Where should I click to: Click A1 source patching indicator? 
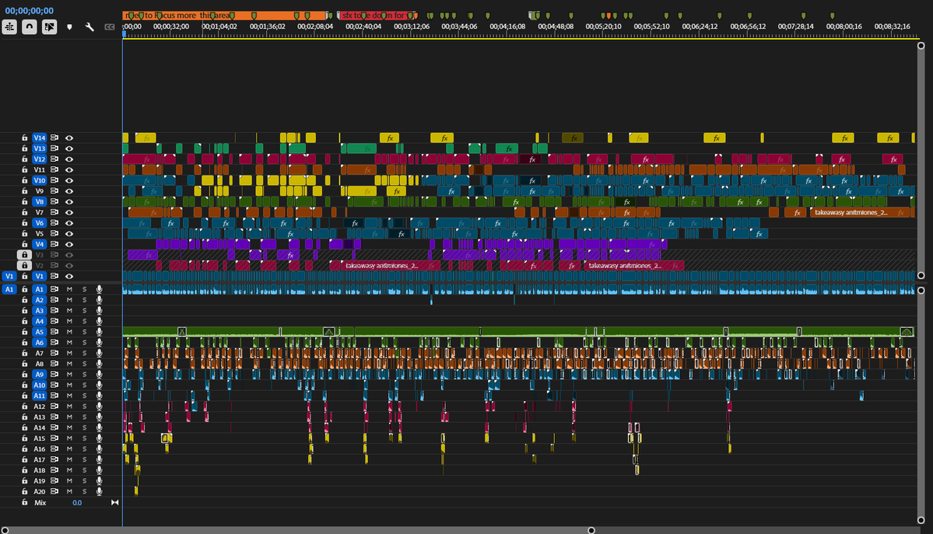9,289
